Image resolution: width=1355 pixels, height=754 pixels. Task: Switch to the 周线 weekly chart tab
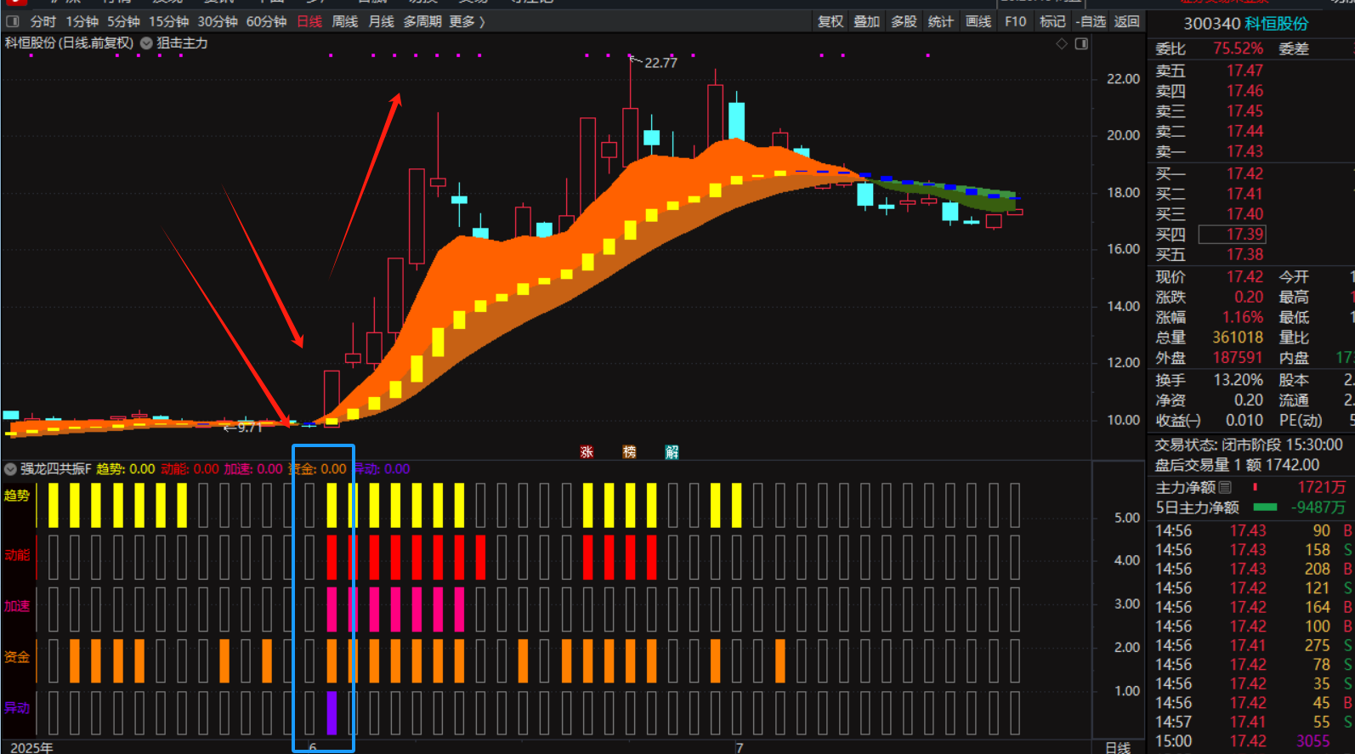coord(344,21)
